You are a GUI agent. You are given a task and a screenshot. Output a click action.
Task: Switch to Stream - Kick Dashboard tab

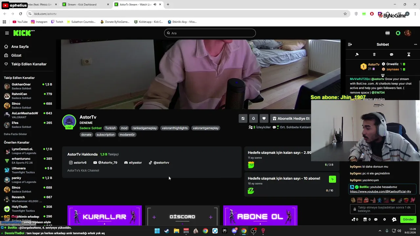pyautogui.click(x=85, y=5)
